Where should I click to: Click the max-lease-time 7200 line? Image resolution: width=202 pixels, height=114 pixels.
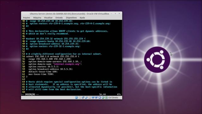coord(41,74)
